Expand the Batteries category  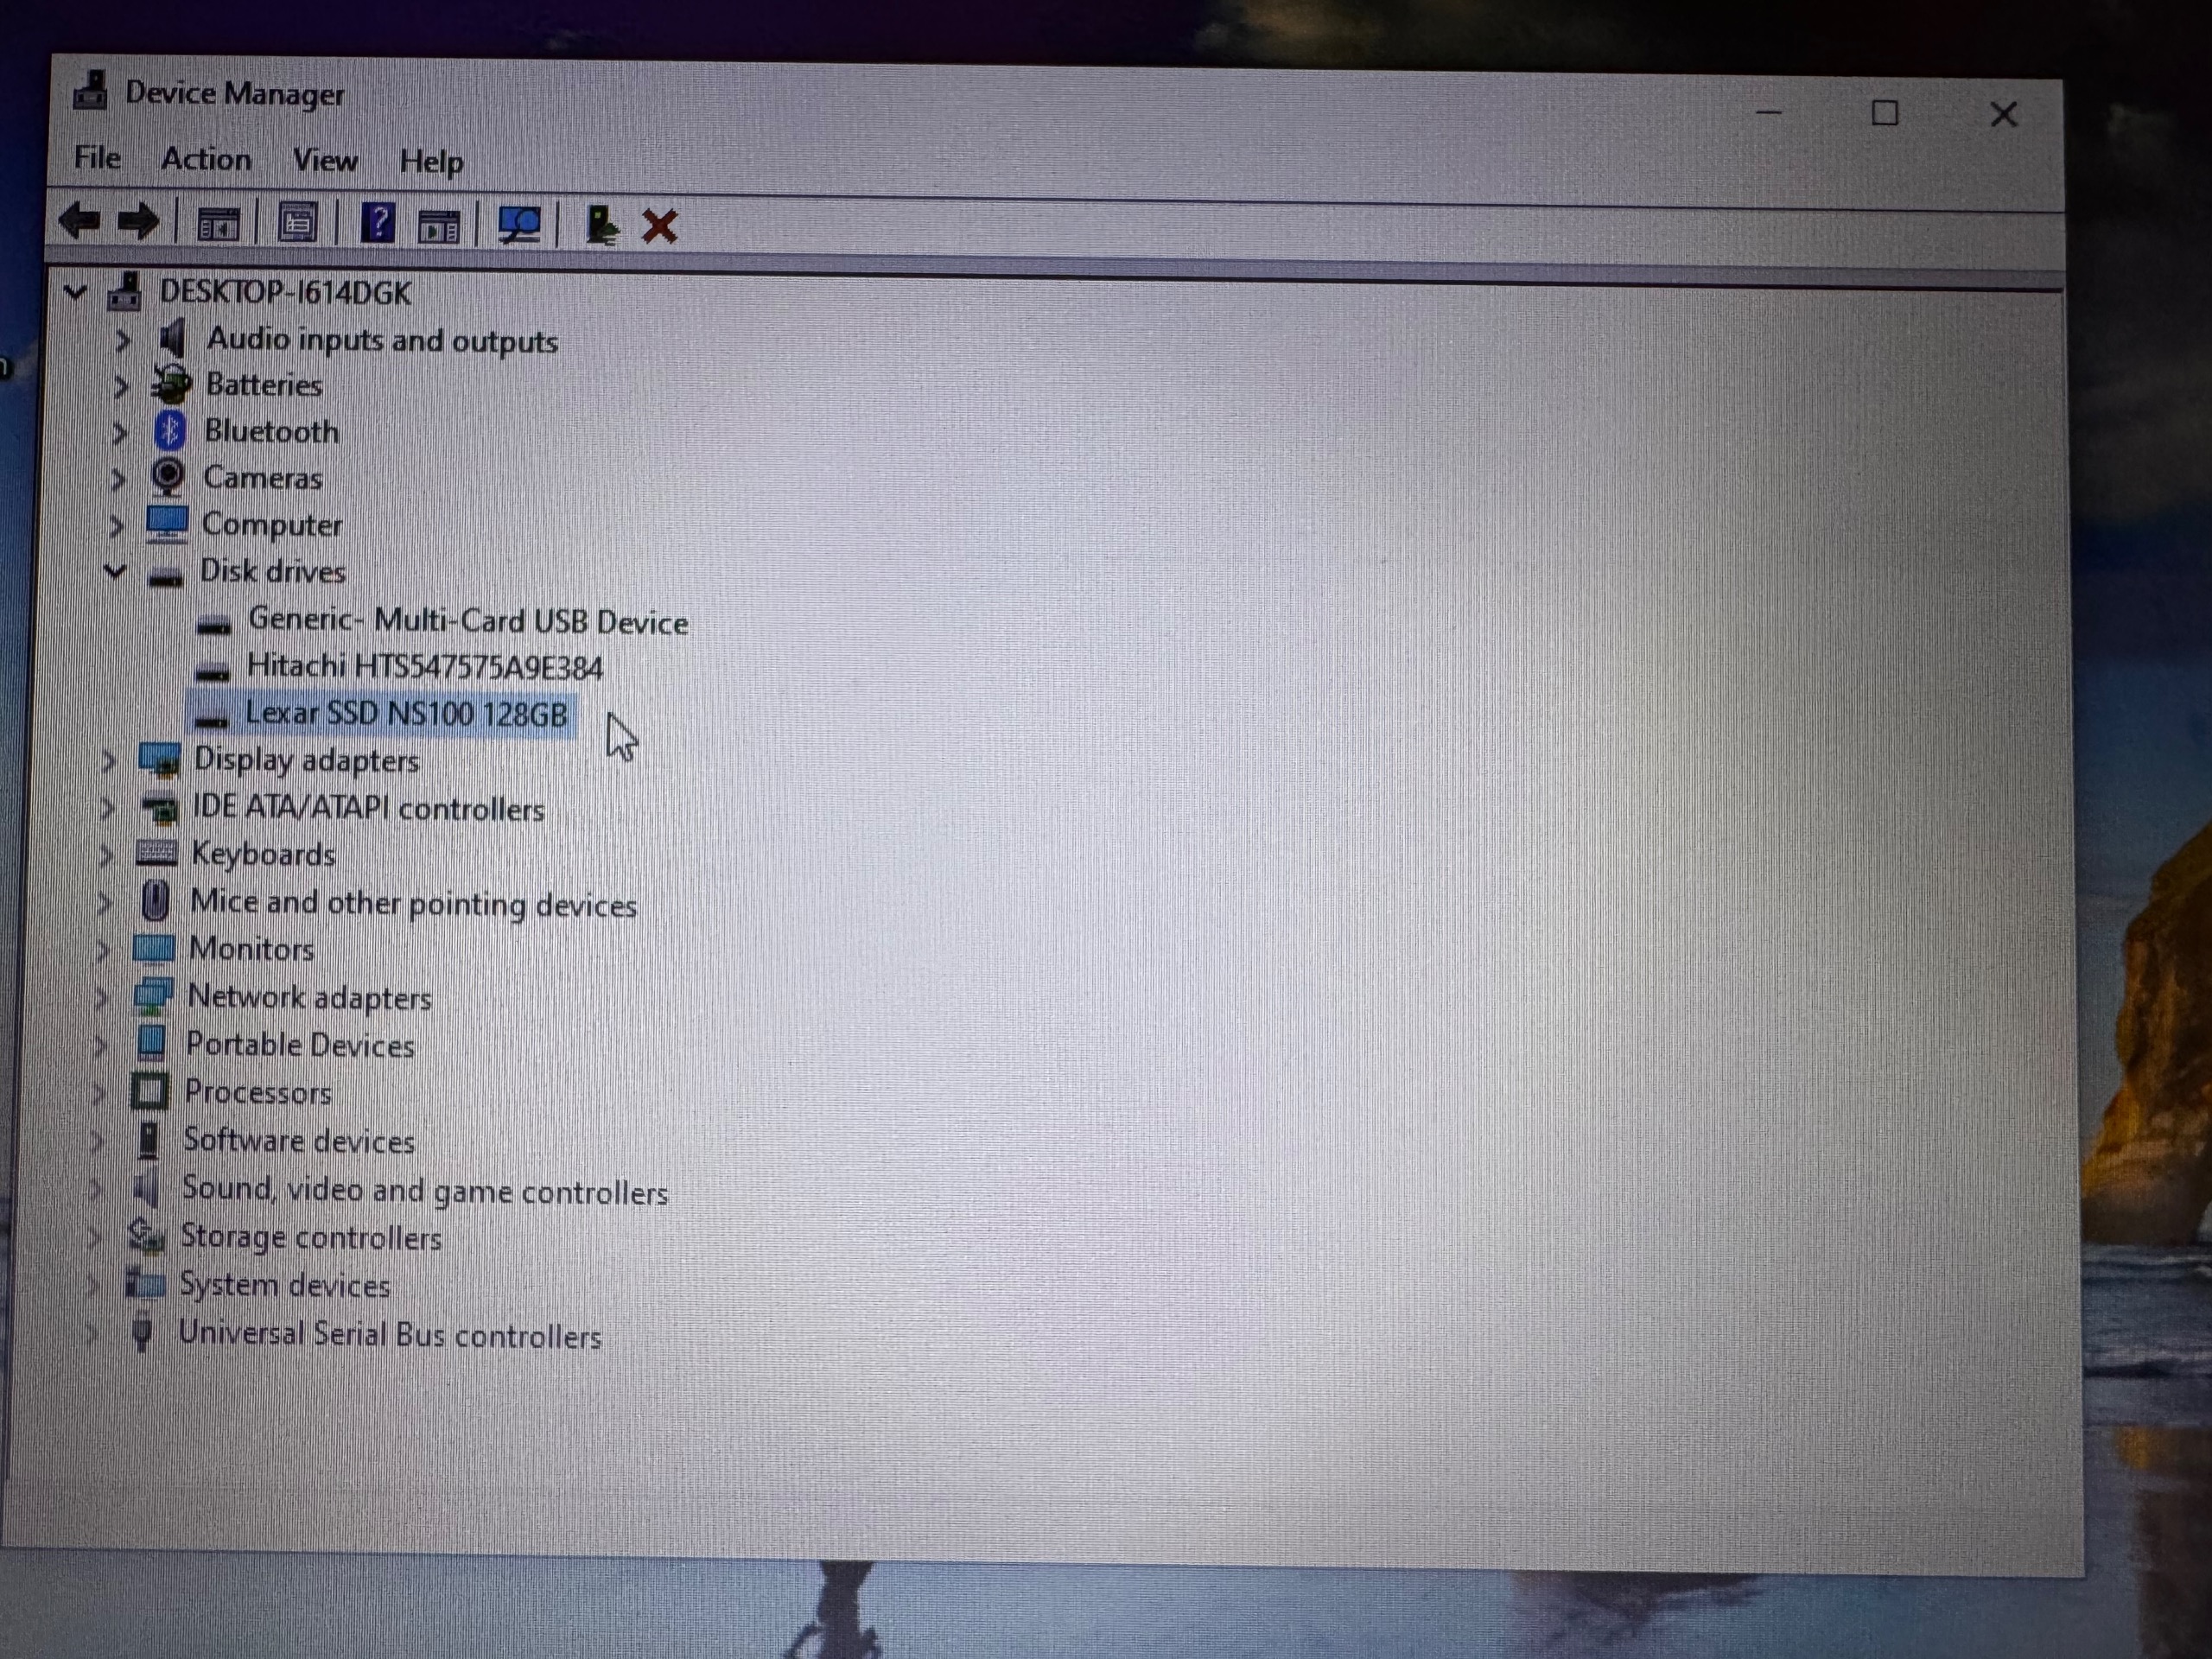point(120,386)
